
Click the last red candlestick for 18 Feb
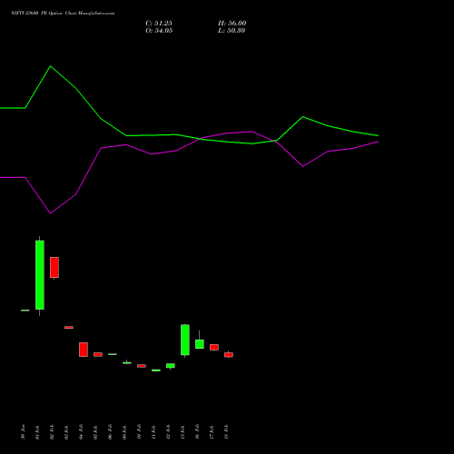tap(229, 355)
